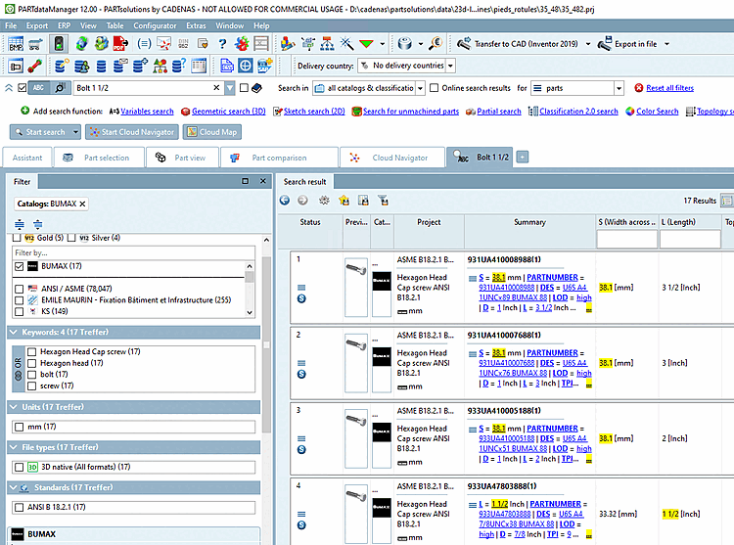Image resolution: width=734 pixels, height=545 pixels.
Task: Check the ANSI / ASME catalog checkbox
Action: point(20,289)
